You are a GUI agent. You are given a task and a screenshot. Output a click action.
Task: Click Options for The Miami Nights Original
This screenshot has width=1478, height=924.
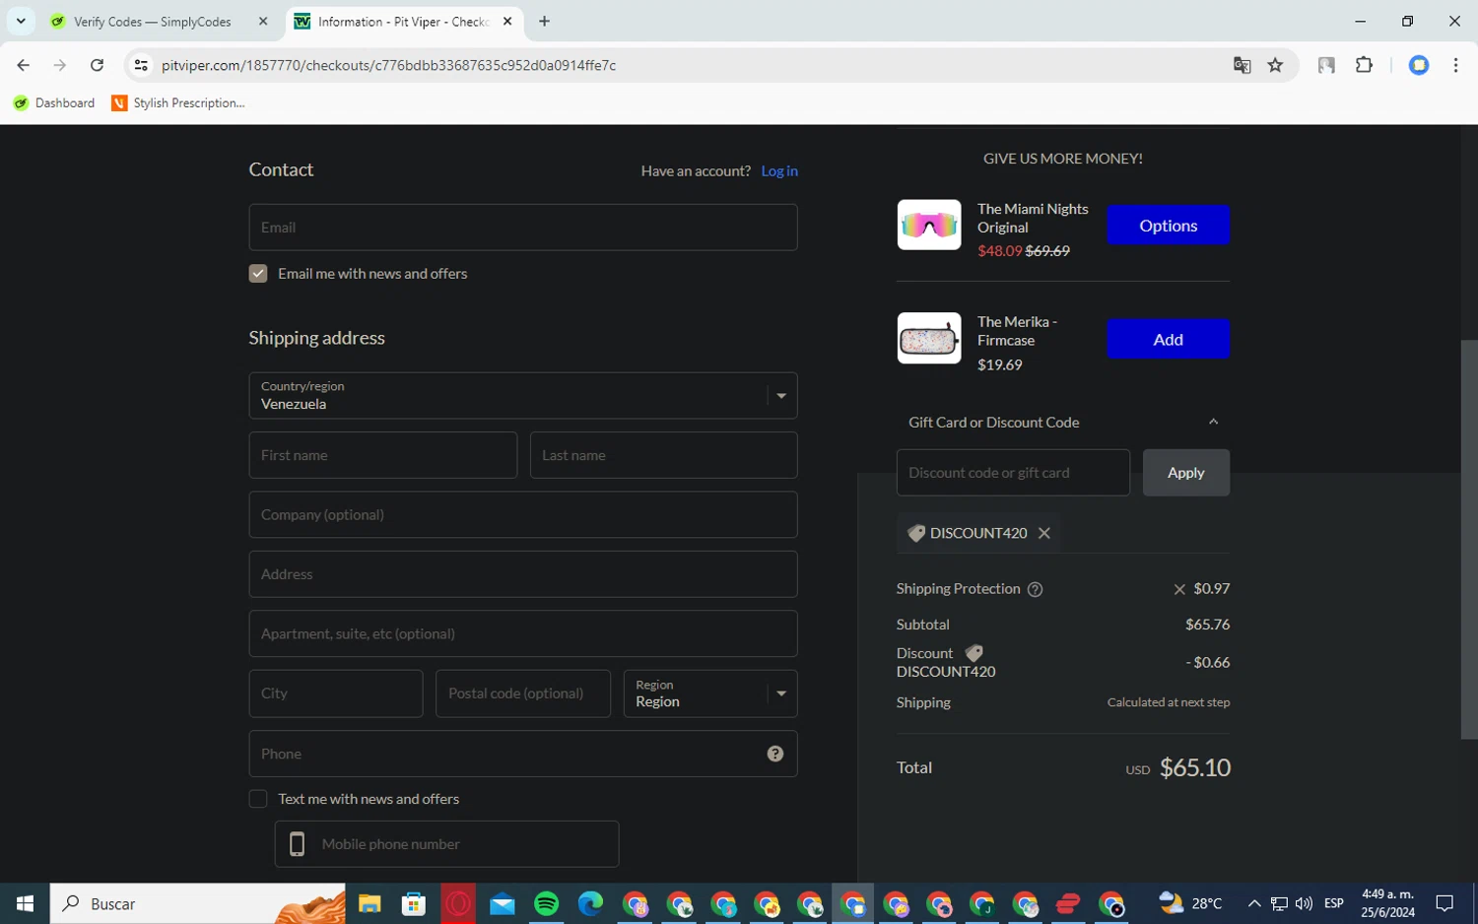pos(1168,226)
